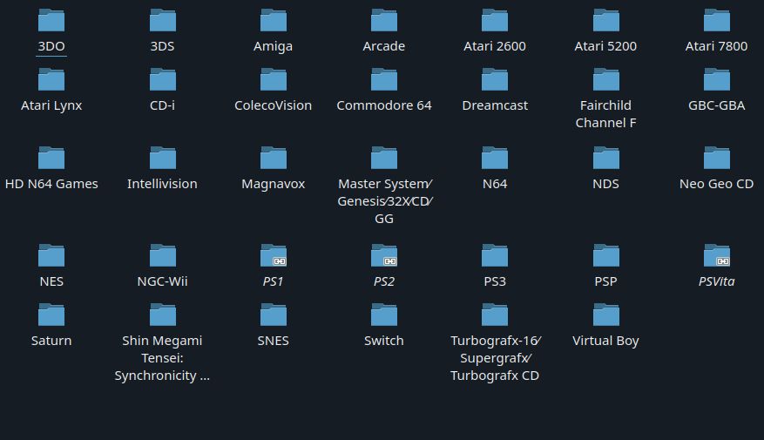Click the ColecoVision folder icon
This screenshot has height=440, width=764.
[273, 80]
